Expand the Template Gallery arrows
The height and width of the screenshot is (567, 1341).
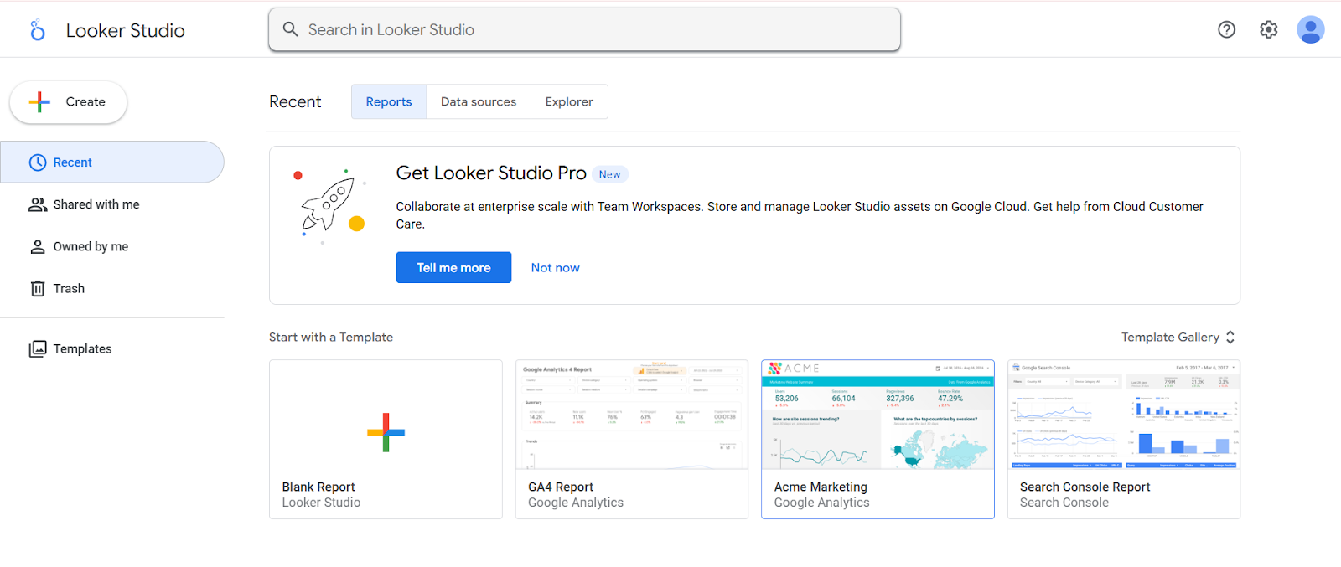(x=1230, y=337)
